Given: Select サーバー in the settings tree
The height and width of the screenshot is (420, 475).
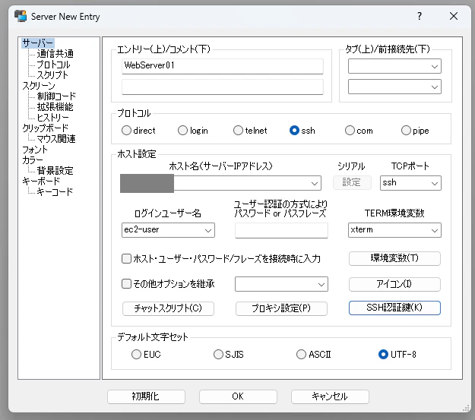Looking at the screenshot, I should point(38,43).
